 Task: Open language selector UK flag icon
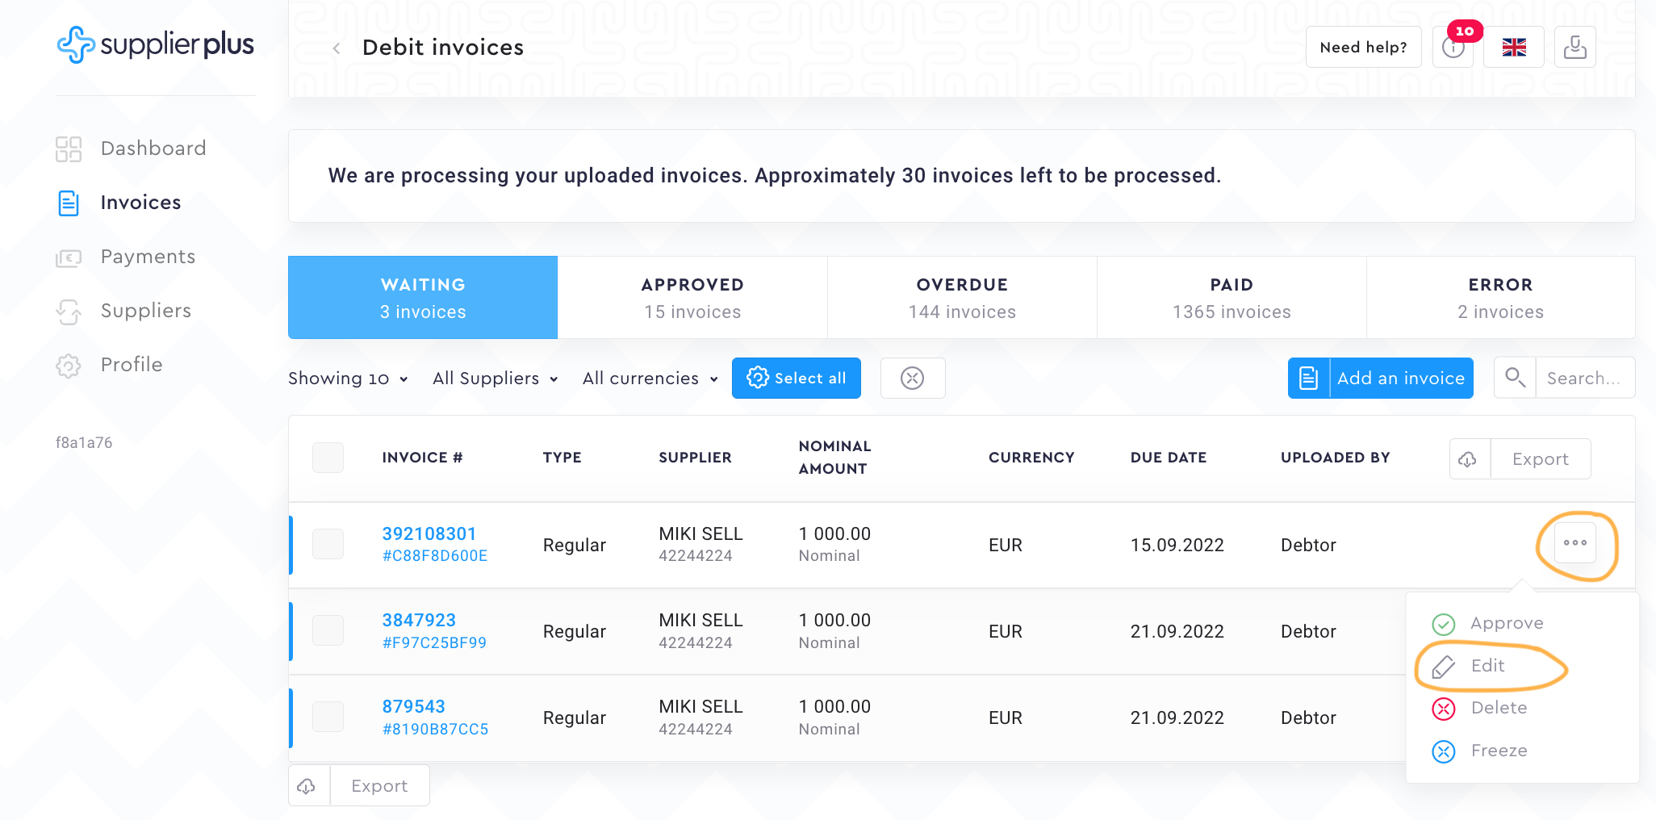tap(1513, 48)
